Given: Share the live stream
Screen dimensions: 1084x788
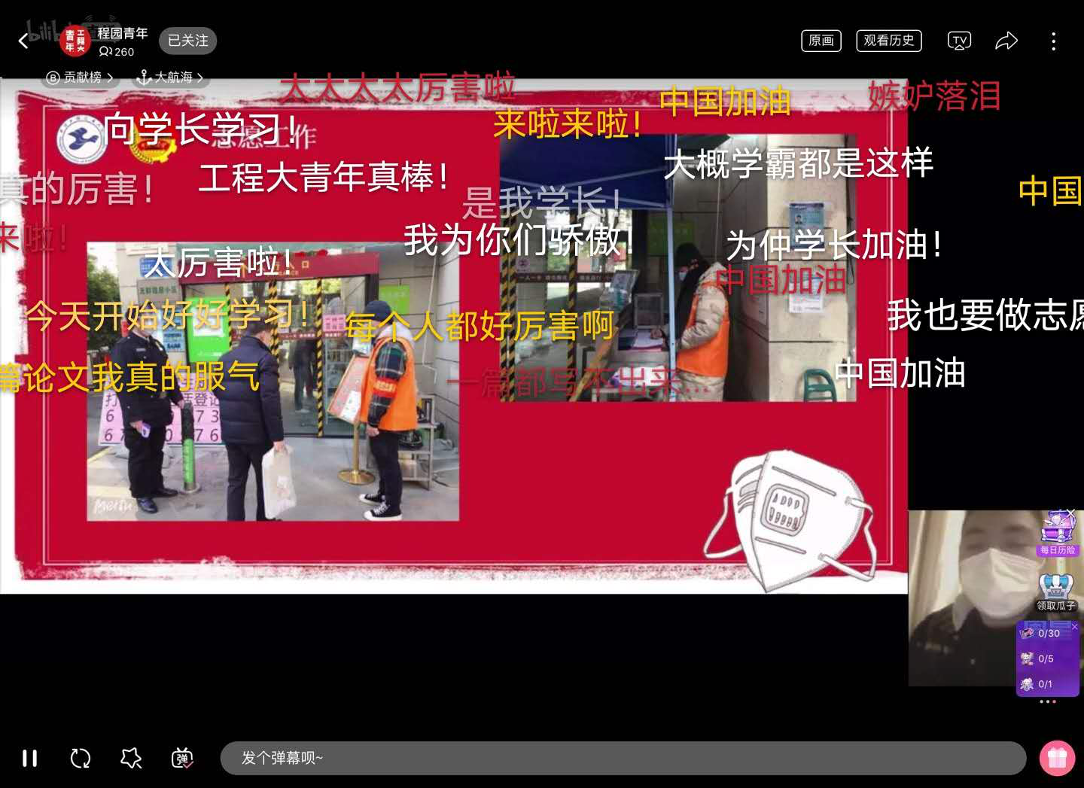Looking at the screenshot, I should click(1006, 41).
